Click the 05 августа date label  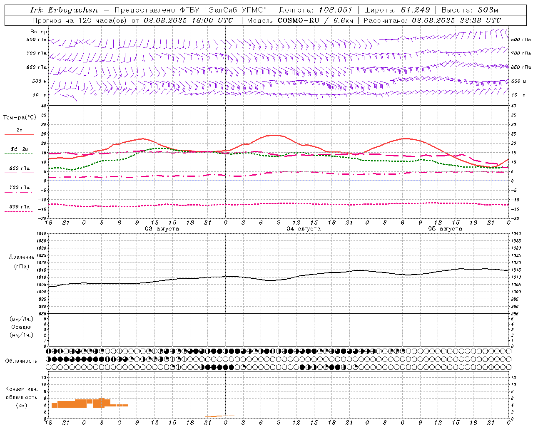pyautogui.click(x=445, y=229)
